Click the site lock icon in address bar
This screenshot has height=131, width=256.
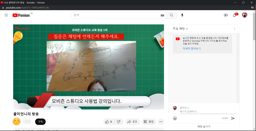(3, 8)
